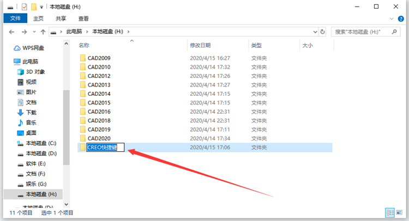Click the 下载 blue arrow icon

coord(20,113)
